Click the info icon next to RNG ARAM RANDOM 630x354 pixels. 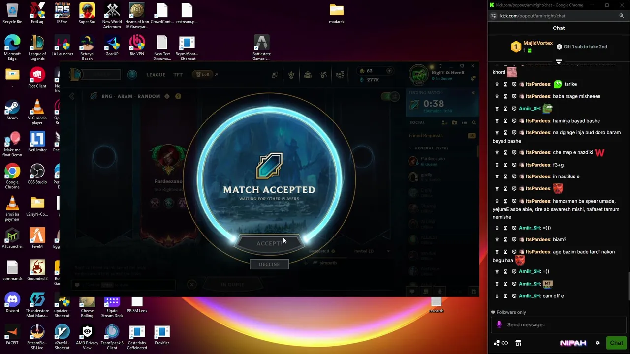pyautogui.click(x=167, y=96)
